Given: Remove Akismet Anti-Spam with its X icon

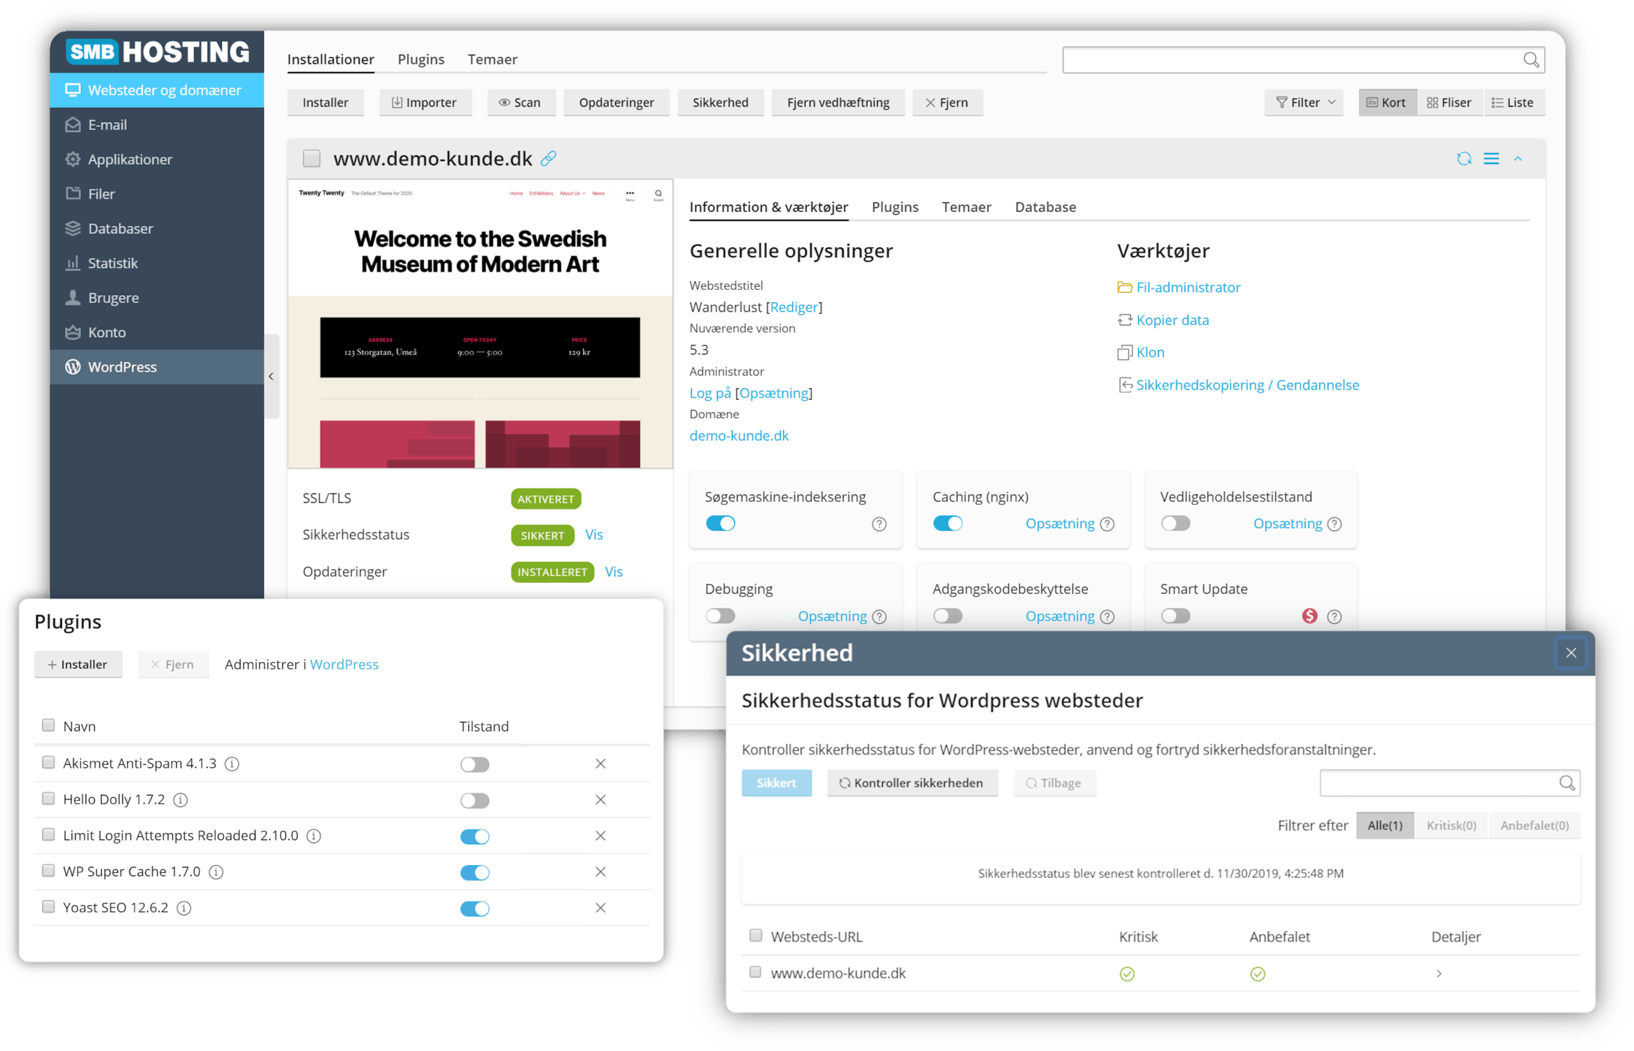Looking at the screenshot, I should (601, 764).
